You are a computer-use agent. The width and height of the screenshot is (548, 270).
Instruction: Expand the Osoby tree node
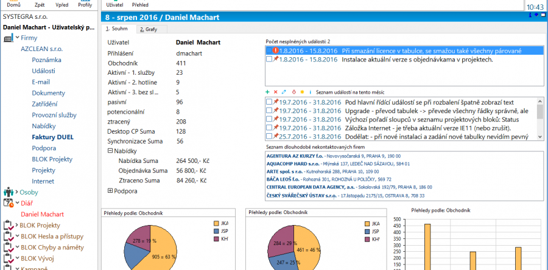[16, 192]
